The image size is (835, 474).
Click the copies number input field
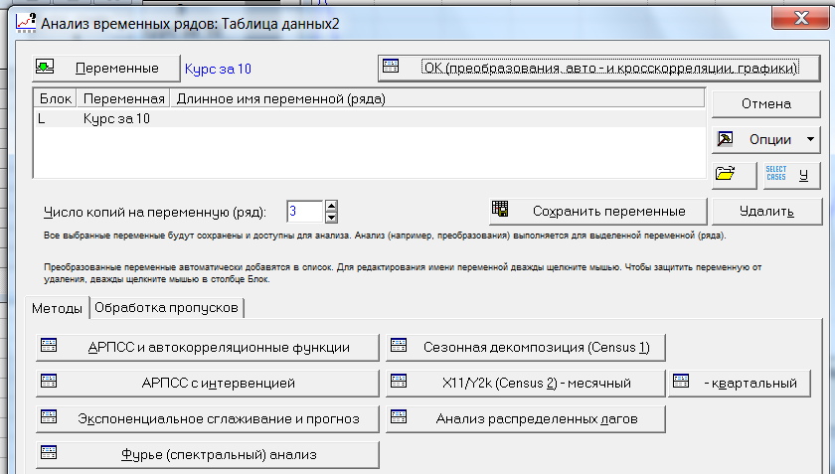point(304,212)
